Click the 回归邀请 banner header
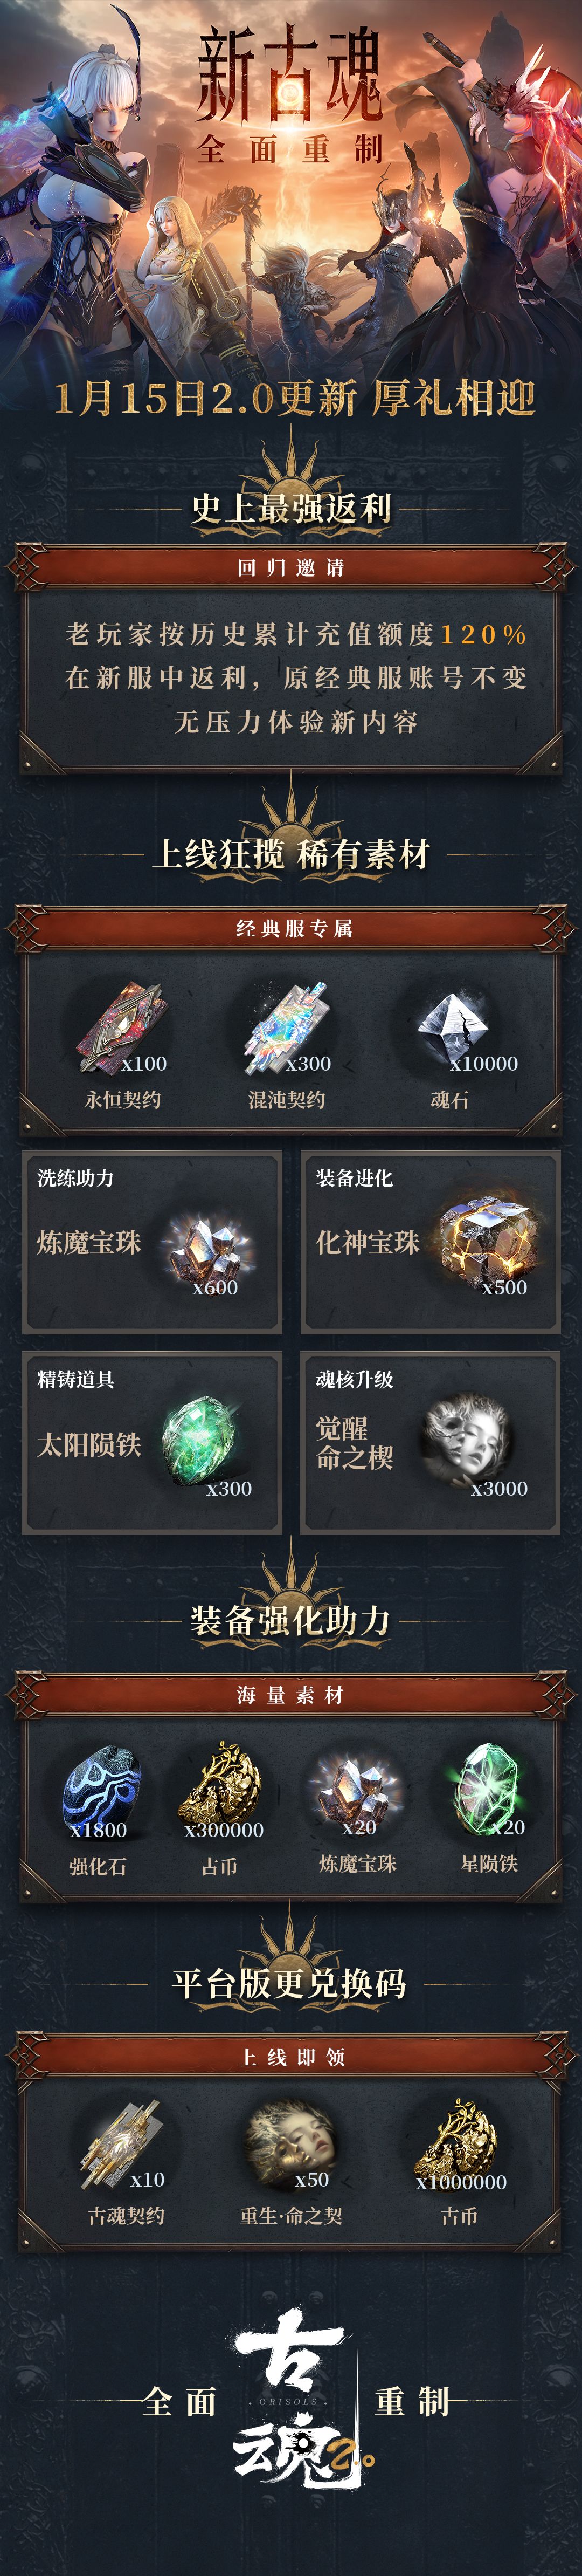Viewport: 582px width, 2576px height. [x=290, y=567]
